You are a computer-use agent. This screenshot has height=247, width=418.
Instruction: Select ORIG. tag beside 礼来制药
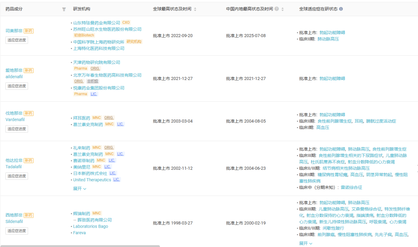109,147
